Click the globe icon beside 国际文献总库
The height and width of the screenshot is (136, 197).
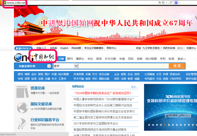(x=22, y=108)
